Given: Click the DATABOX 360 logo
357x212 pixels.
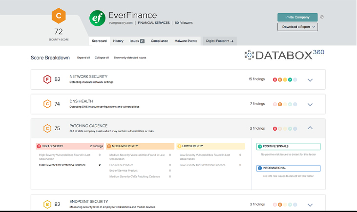Looking at the screenshot, I should [284, 55].
